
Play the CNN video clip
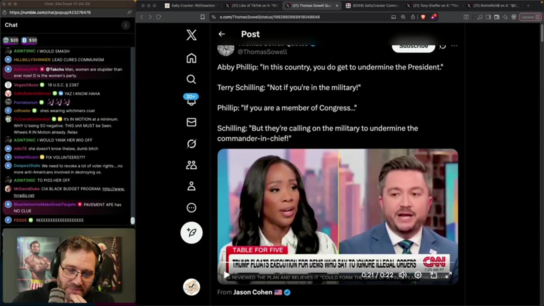pos(227,275)
